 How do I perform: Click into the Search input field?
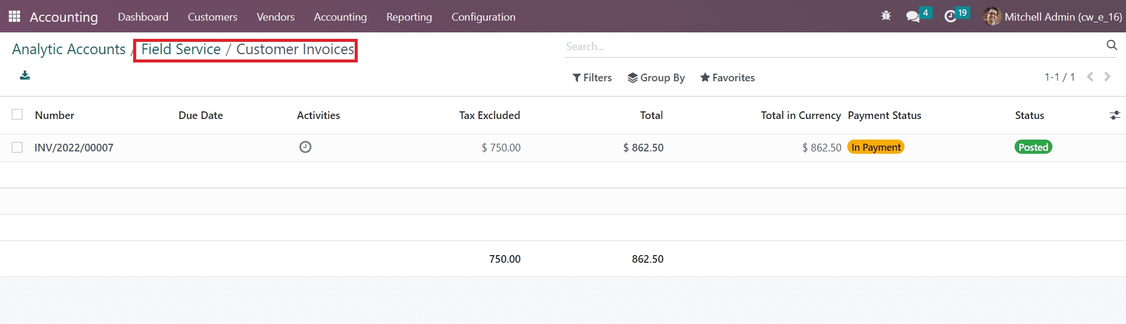pos(831,47)
